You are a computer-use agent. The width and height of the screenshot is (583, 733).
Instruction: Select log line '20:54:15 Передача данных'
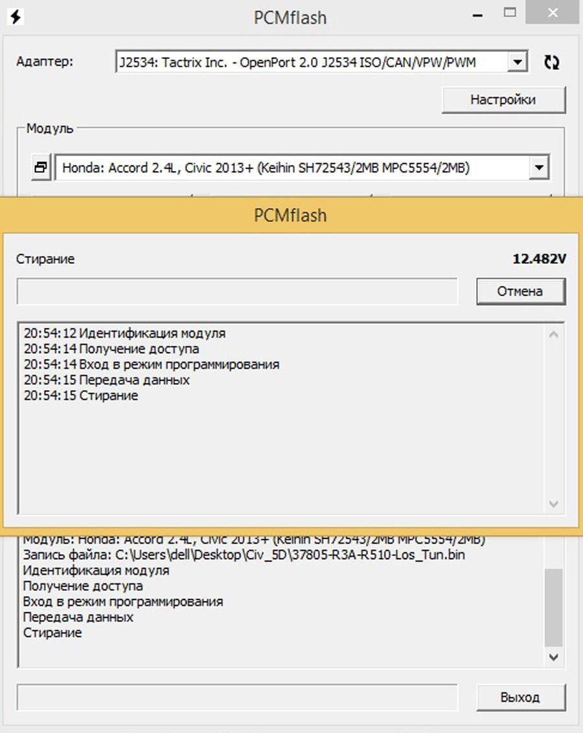tap(107, 380)
